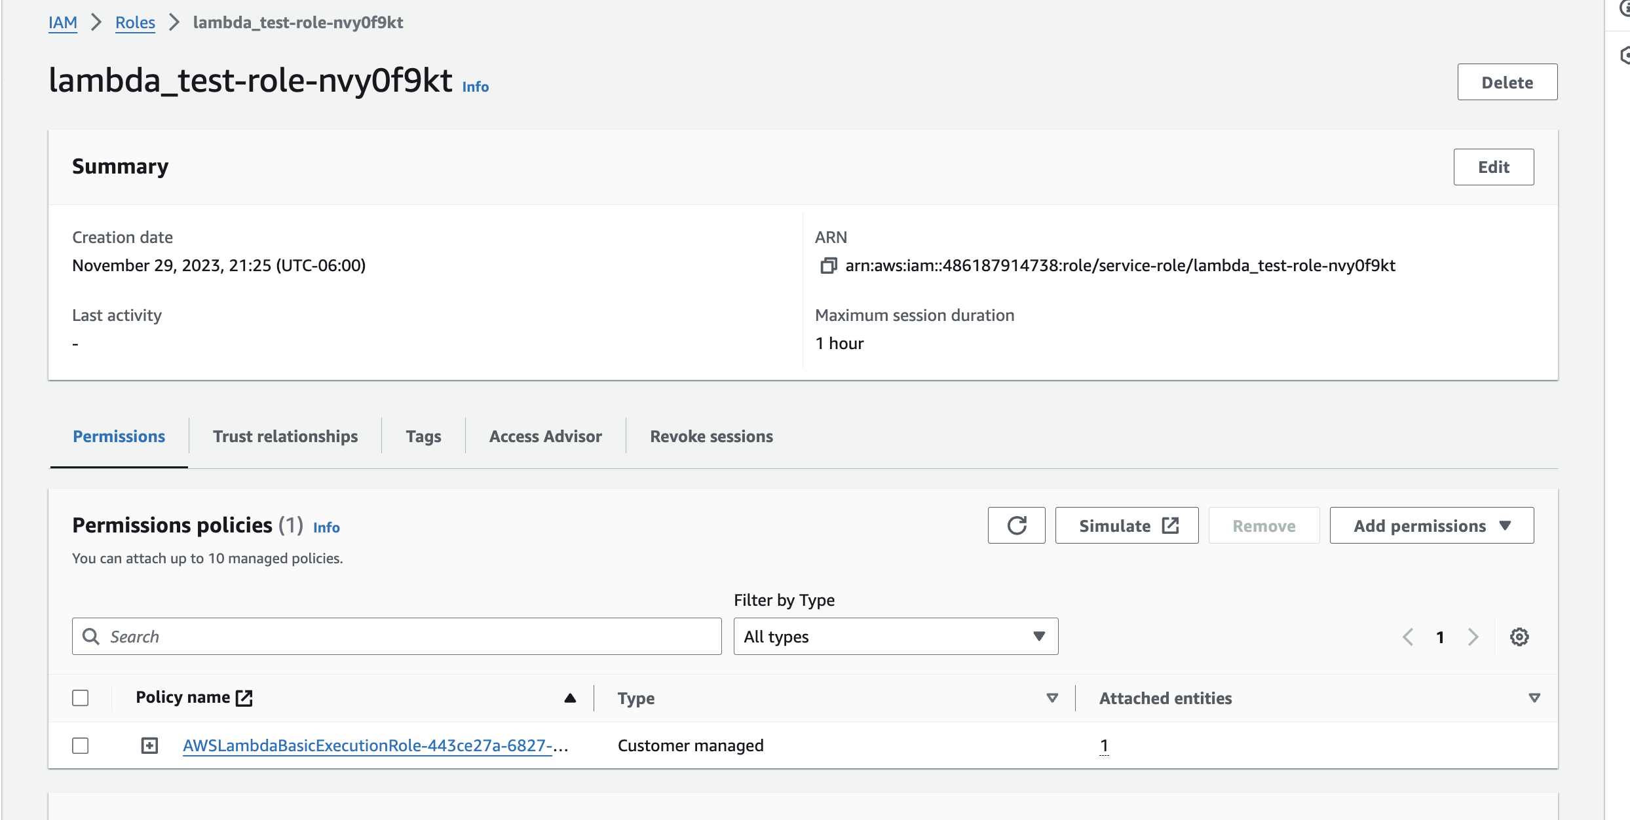
Task: Sort by Attached entities column arrow
Action: [1534, 698]
